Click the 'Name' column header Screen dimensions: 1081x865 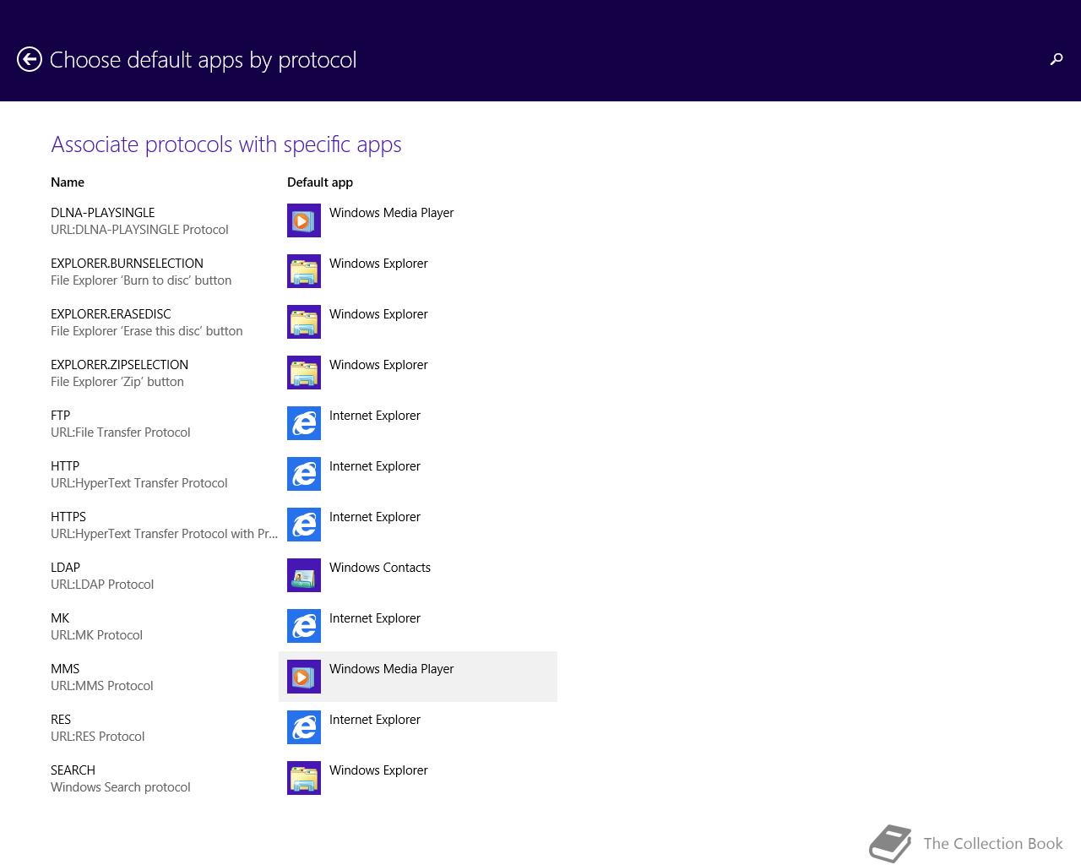point(68,182)
